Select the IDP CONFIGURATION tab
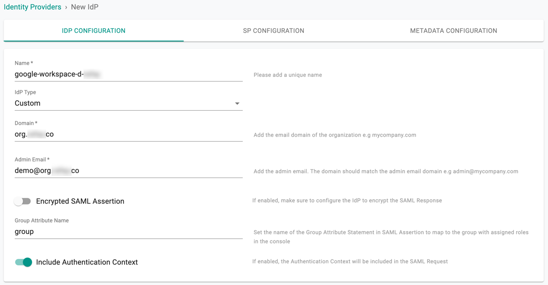The image size is (548, 285). pyautogui.click(x=94, y=31)
